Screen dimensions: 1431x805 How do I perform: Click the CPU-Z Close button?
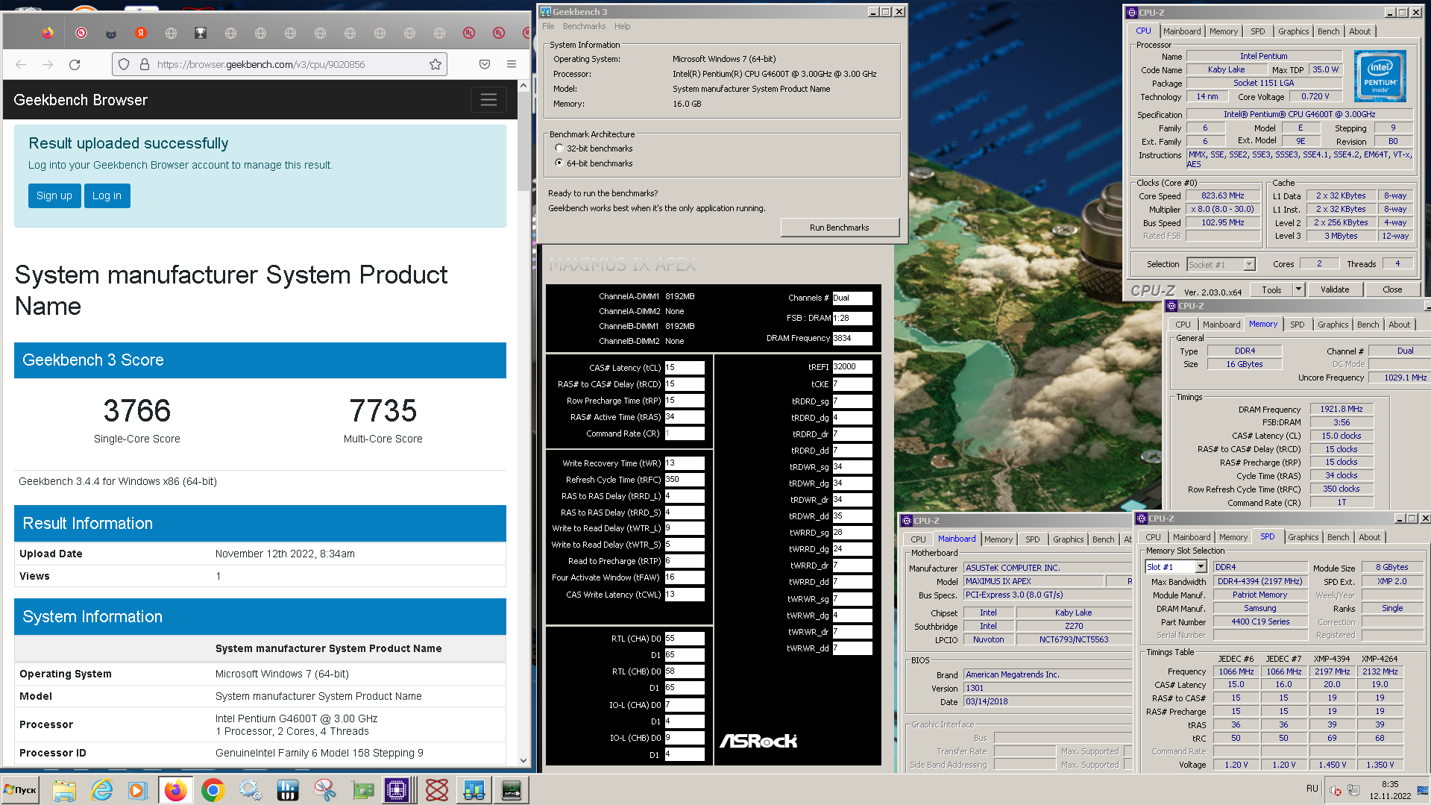pos(1392,289)
